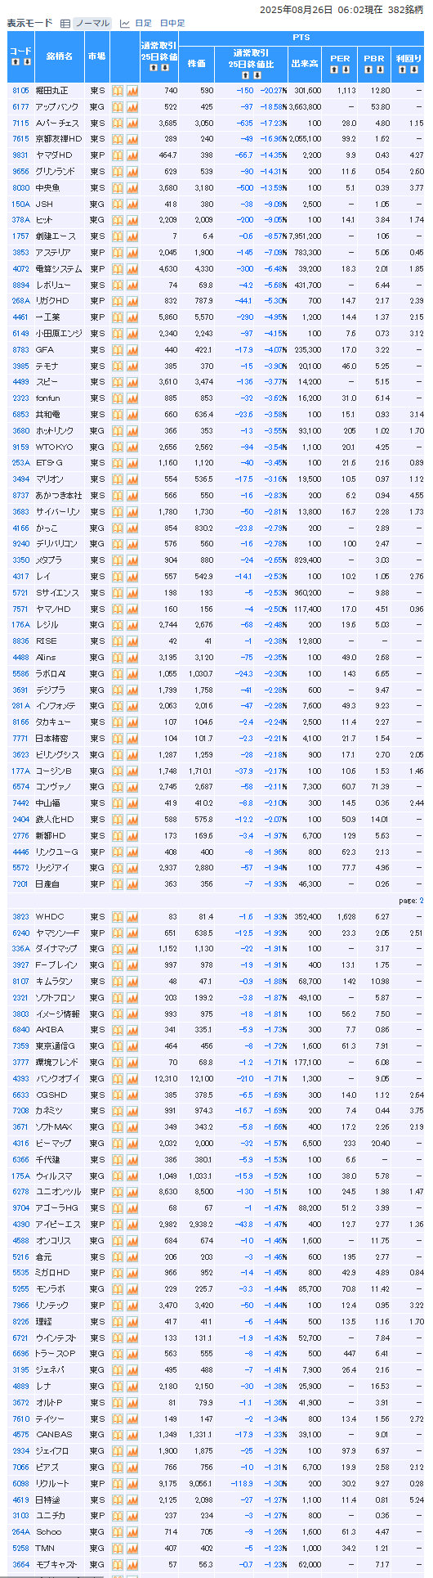Click グリンランド stock name
This screenshot has height=1578, width=433.
[56, 172]
